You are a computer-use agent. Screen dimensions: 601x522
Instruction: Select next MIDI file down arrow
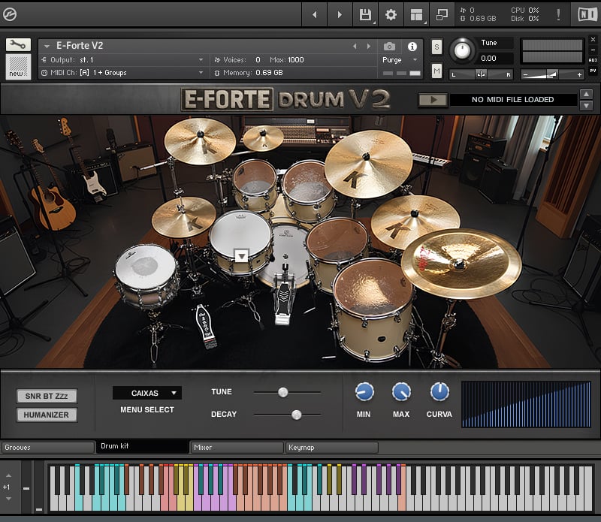(x=587, y=105)
